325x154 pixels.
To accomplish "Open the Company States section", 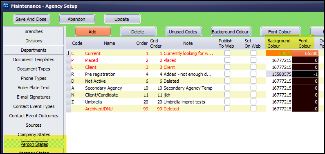I will coord(34,134).
